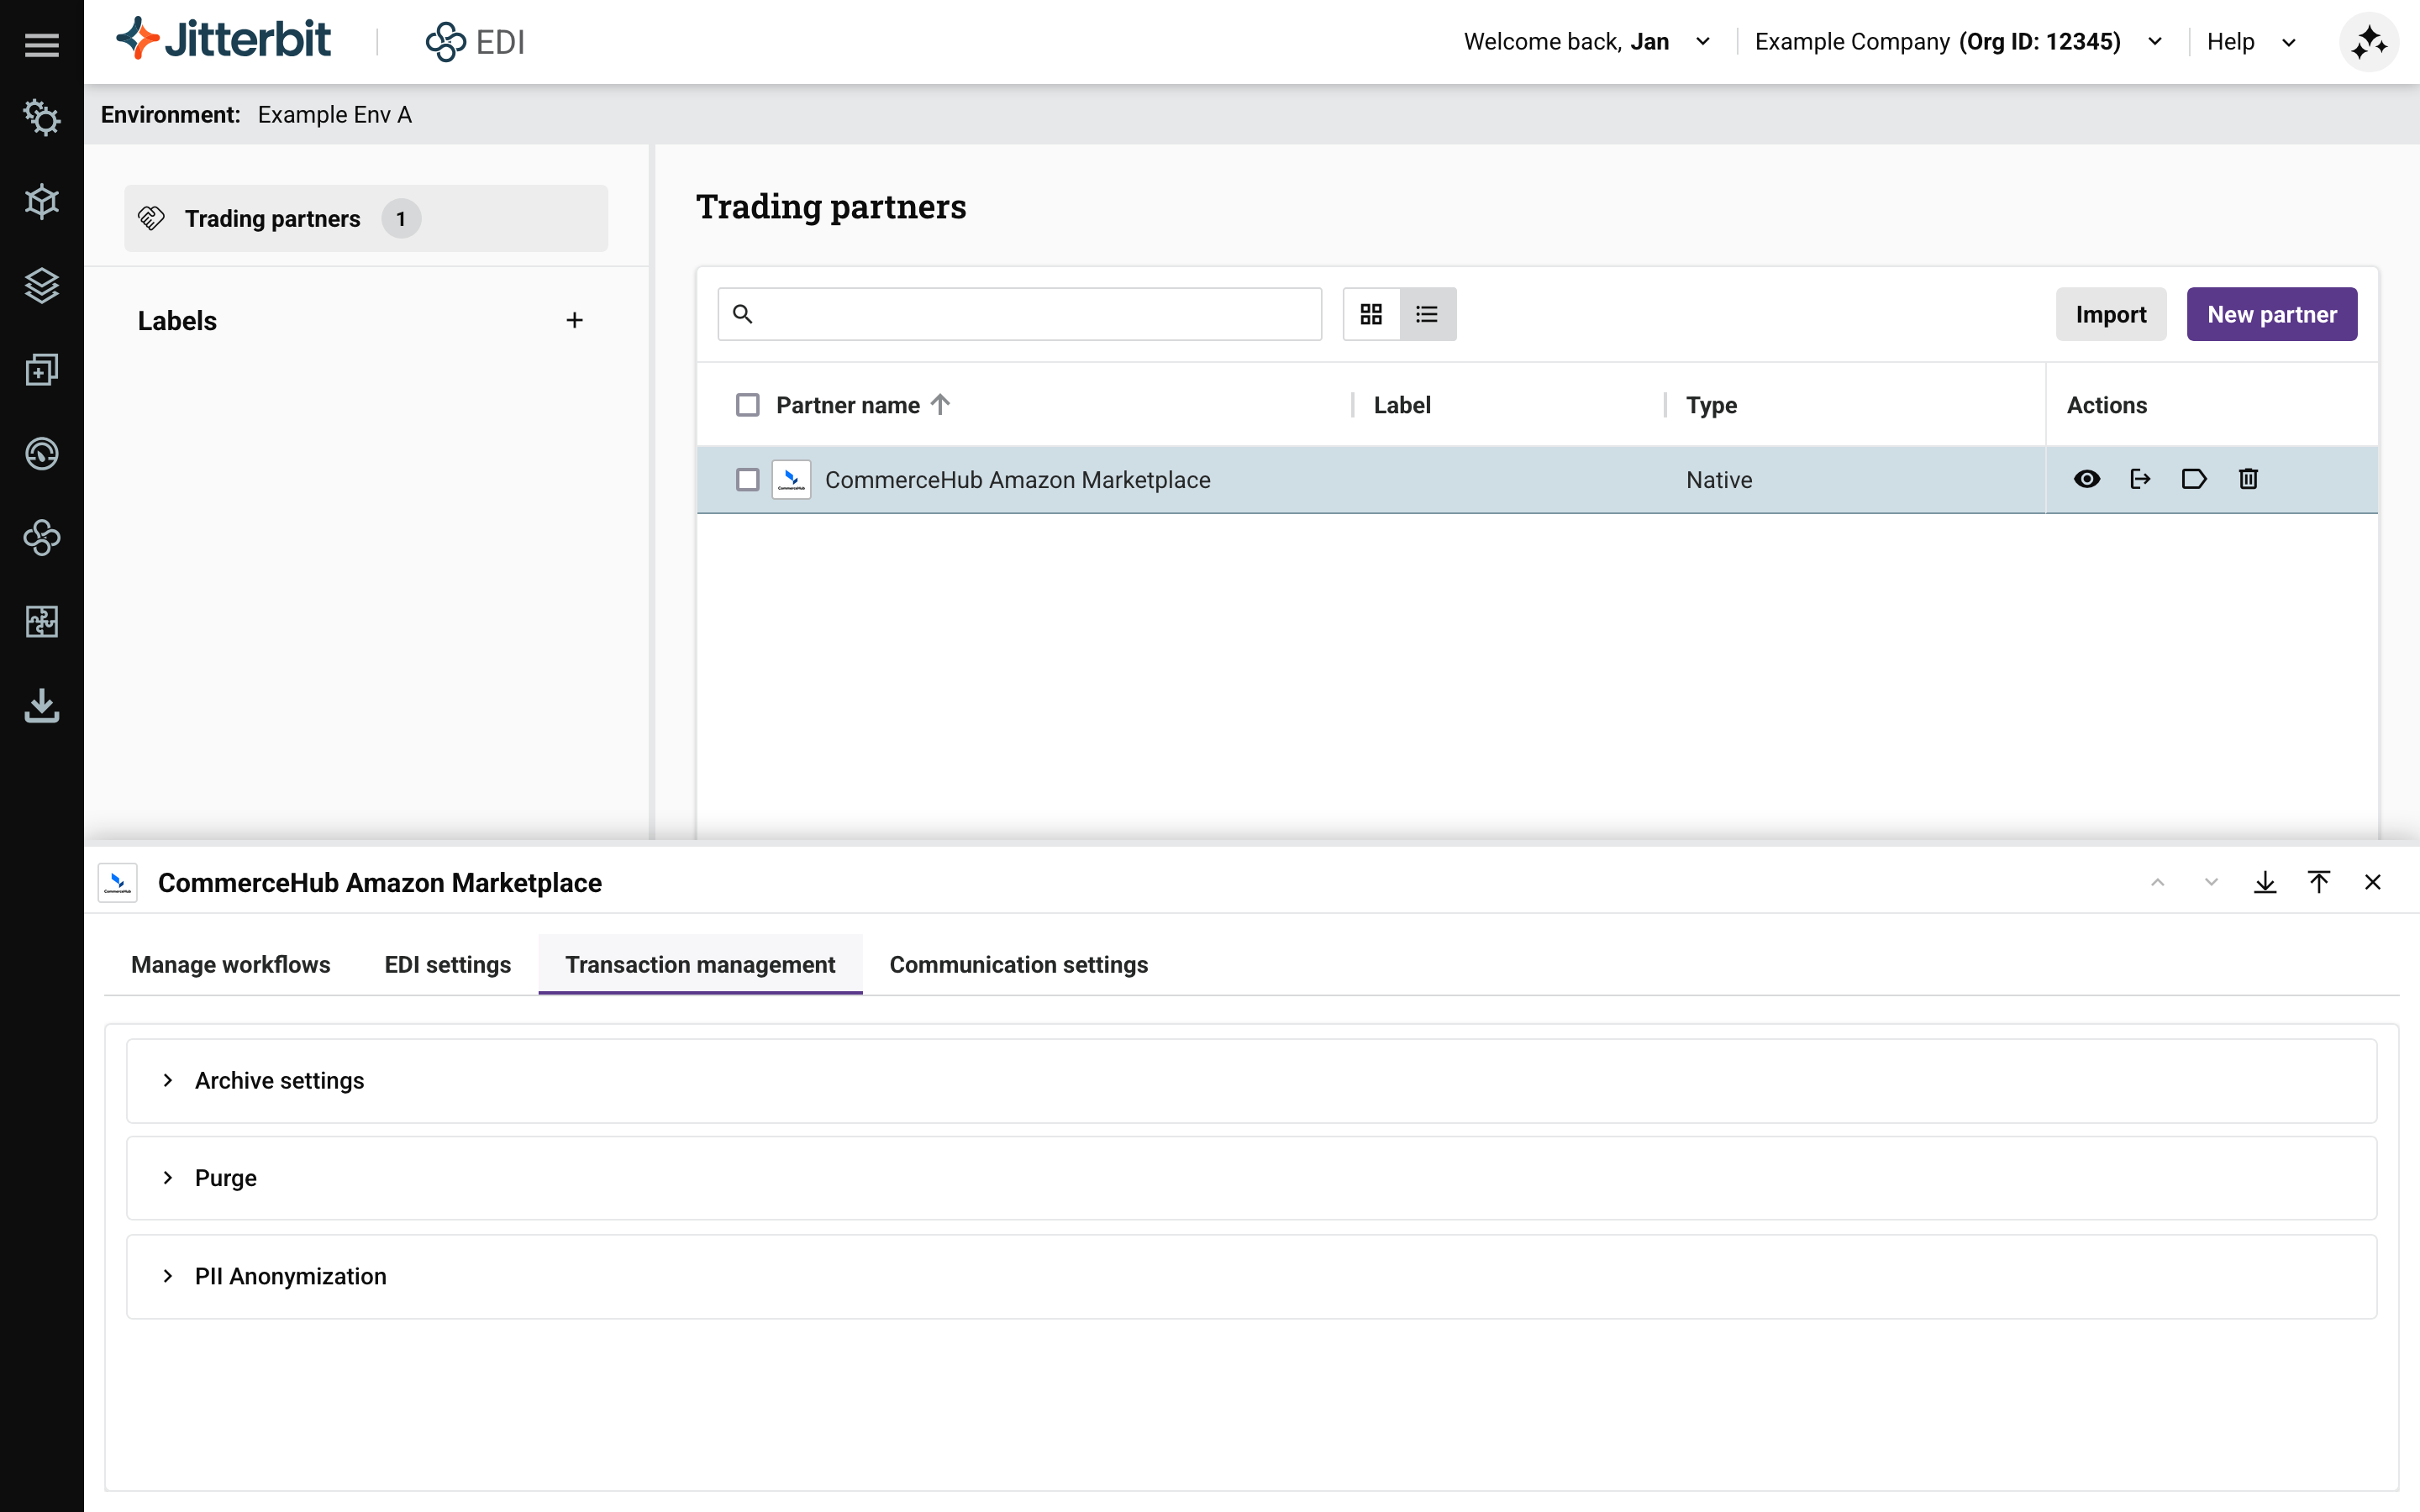Image resolution: width=2420 pixels, height=1512 pixels.
Task: Open the AI assistant sparkle icon
Action: pyautogui.click(x=2368, y=42)
